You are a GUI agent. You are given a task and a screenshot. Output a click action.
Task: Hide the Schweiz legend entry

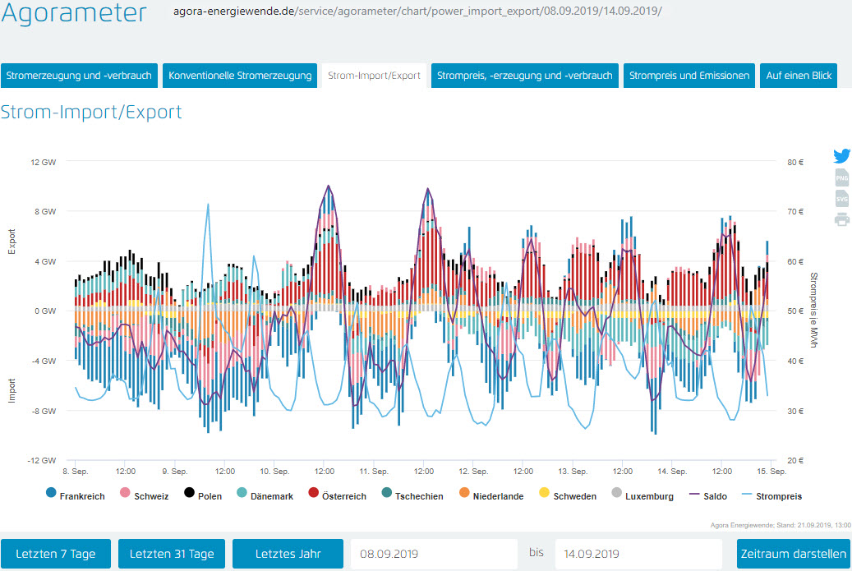click(x=145, y=496)
